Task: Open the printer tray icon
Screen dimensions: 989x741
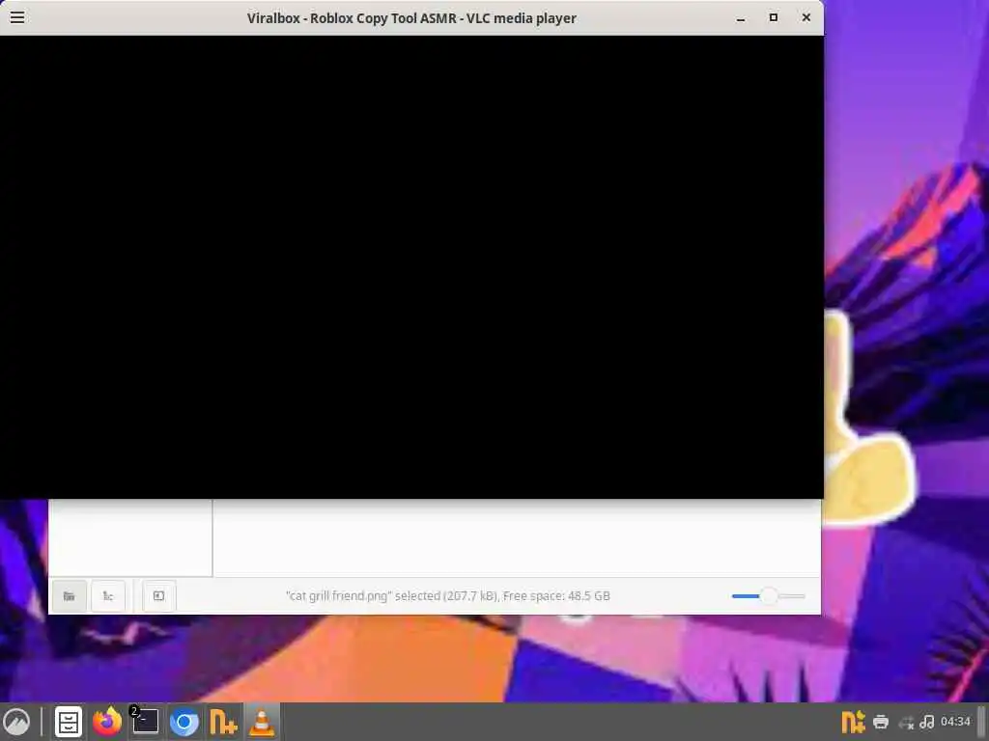Action: (x=881, y=722)
